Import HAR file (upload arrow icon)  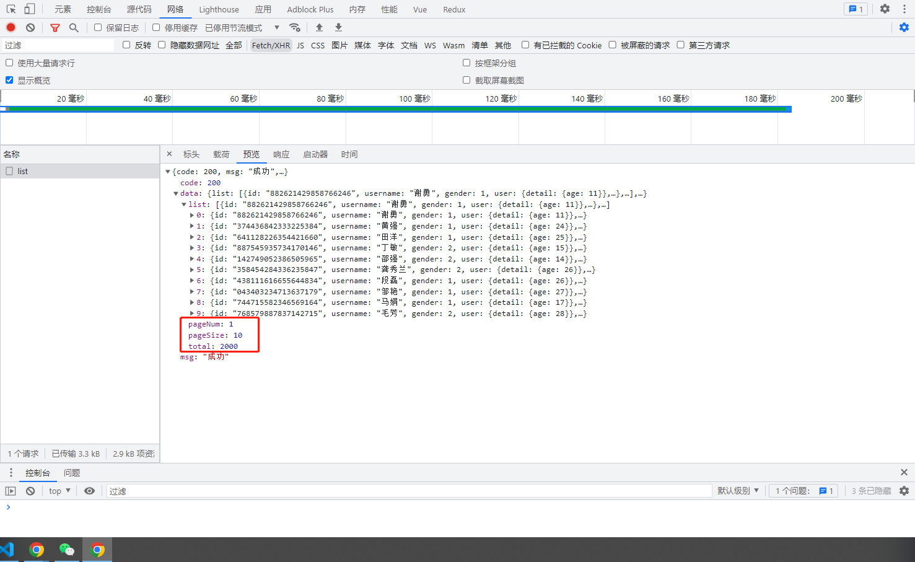click(x=319, y=27)
